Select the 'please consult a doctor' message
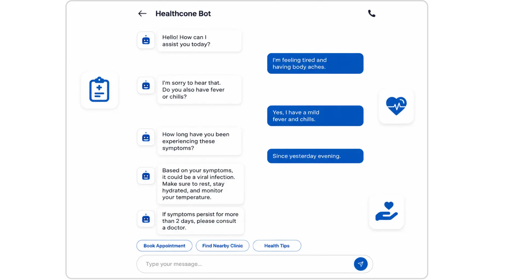The image size is (516, 280). [201, 221]
